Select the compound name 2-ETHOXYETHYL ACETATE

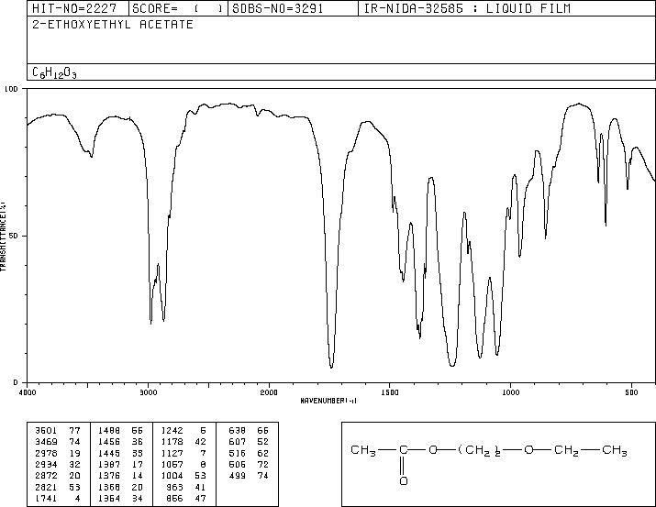pyautogui.click(x=113, y=24)
